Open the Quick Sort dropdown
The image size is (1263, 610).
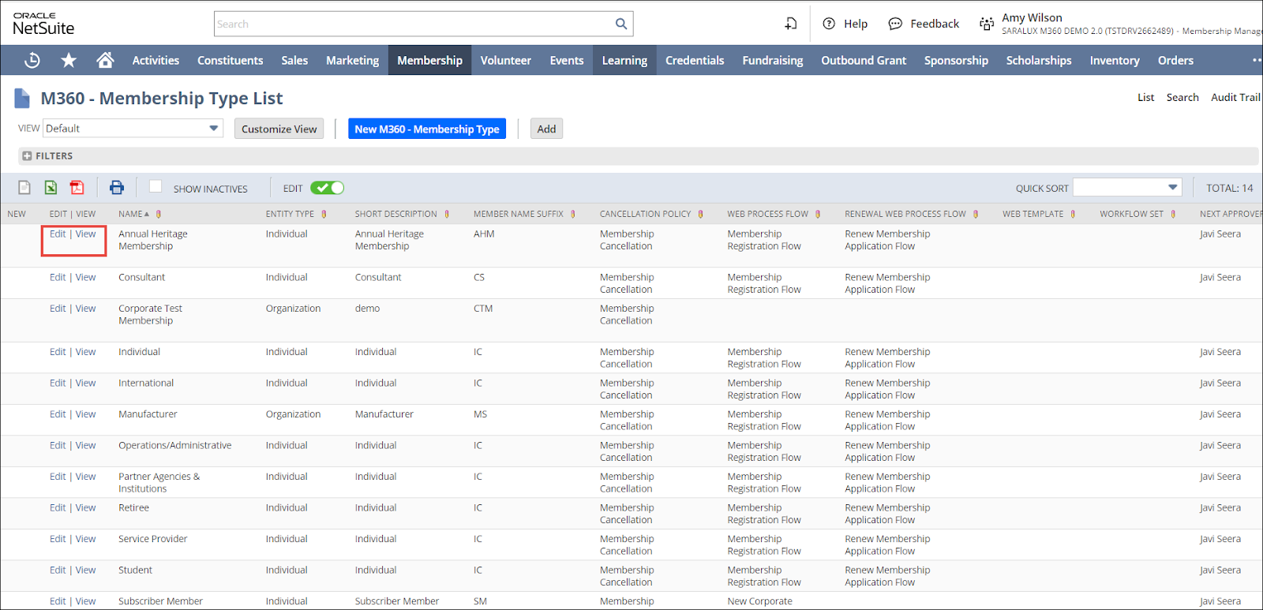pyautogui.click(x=1126, y=188)
